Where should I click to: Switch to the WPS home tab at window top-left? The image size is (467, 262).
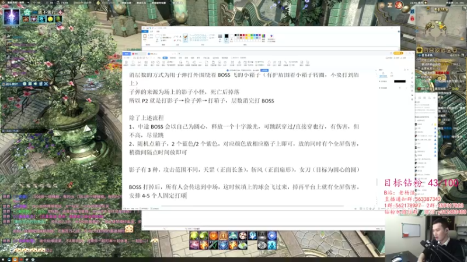tap(127, 54)
